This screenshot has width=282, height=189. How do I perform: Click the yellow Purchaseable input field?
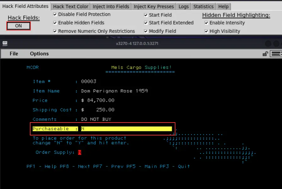pos(127,129)
